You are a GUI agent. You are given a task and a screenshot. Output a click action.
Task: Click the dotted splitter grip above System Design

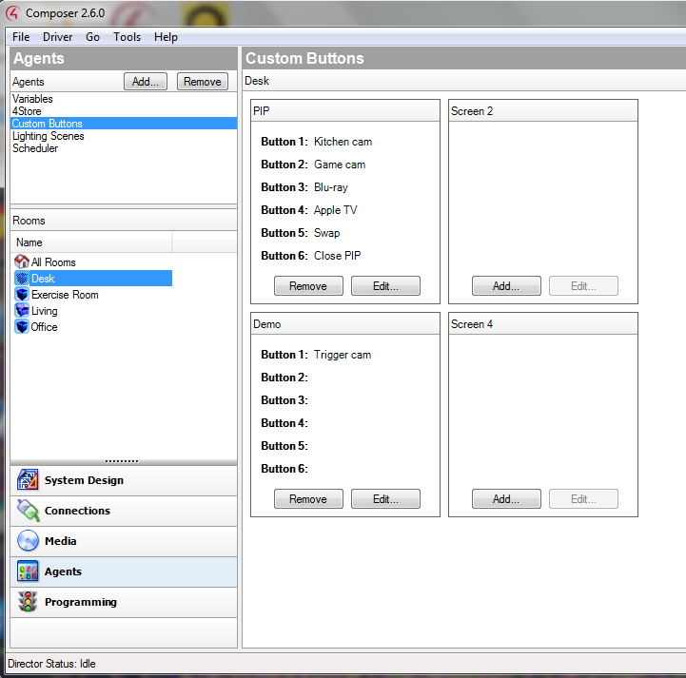point(122,460)
